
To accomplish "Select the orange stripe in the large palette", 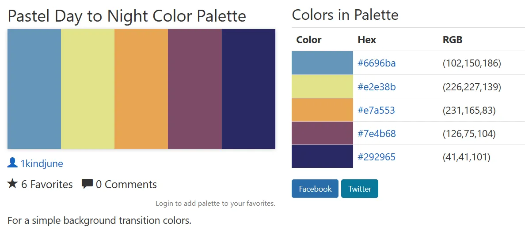I will pyautogui.click(x=141, y=89).
